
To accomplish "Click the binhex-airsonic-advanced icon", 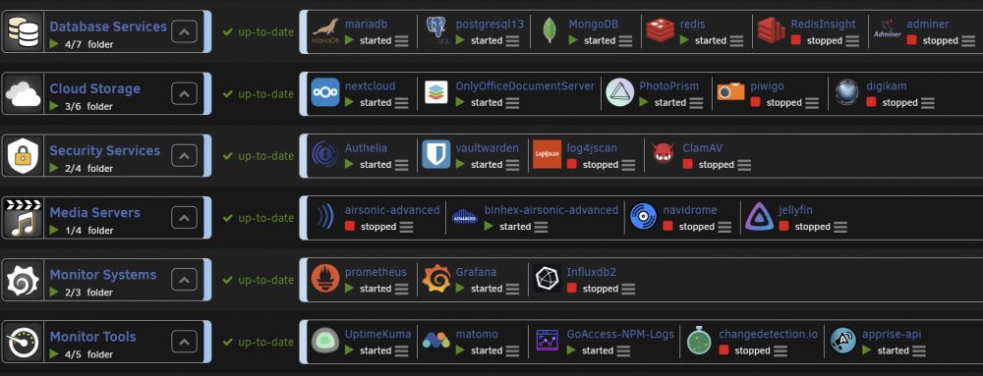I will coord(465,217).
